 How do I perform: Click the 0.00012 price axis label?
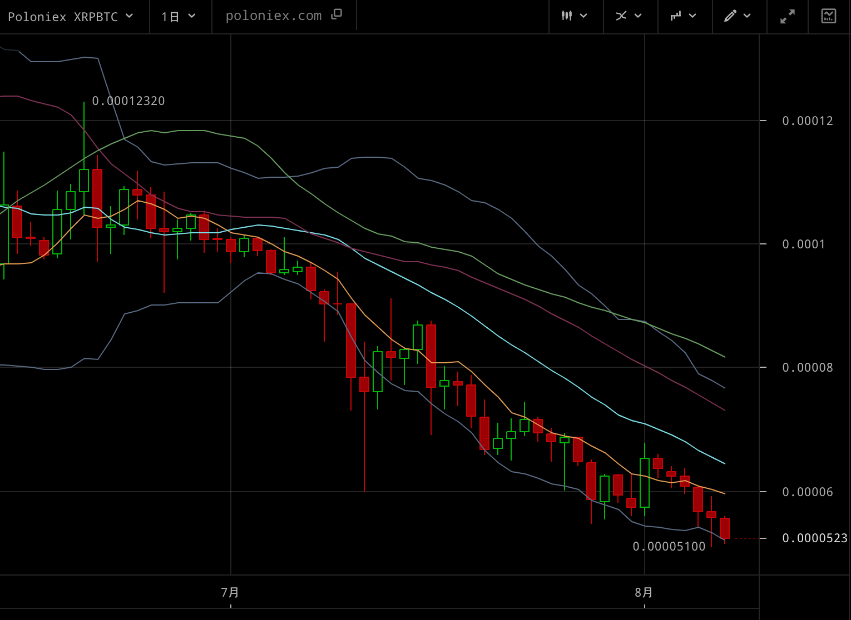coord(808,121)
